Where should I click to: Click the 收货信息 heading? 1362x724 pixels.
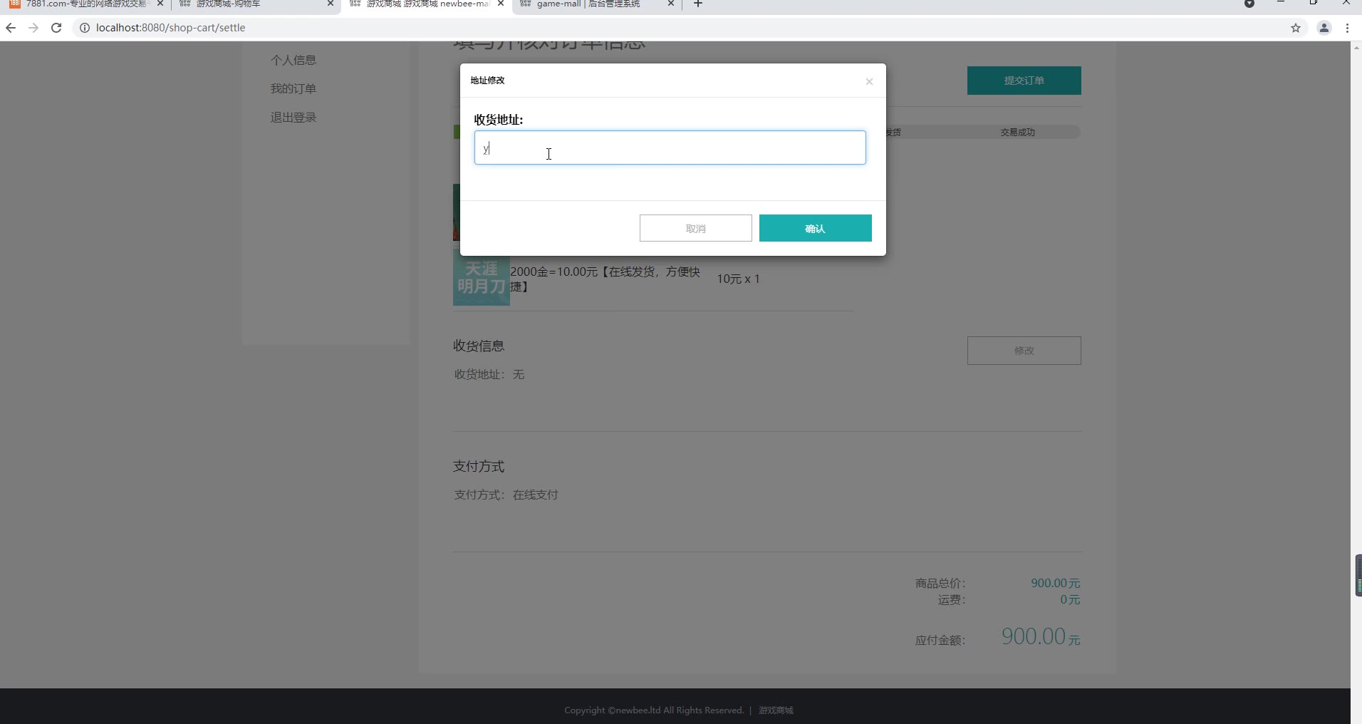point(479,346)
